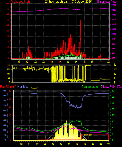The height and width of the screenshot is (147, 122).
Task: Click the "Barometer (hpa)" axis title
Action: pyautogui.click(x=107, y=2)
